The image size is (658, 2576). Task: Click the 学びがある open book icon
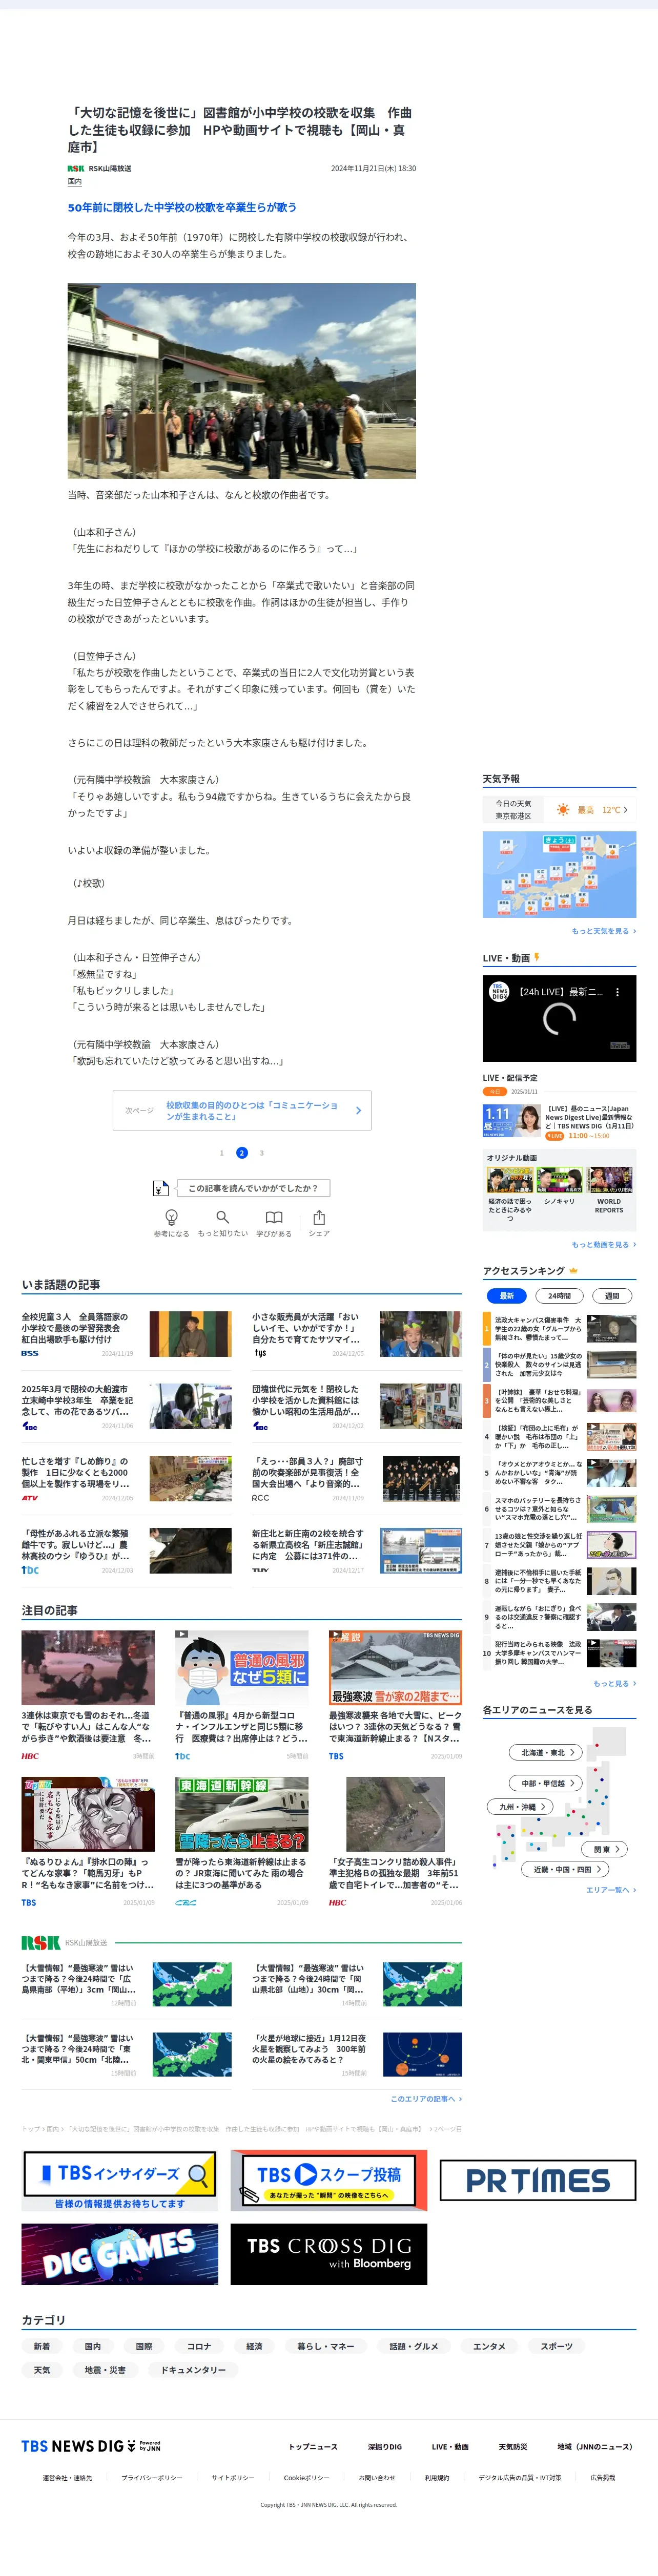point(274,1217)
